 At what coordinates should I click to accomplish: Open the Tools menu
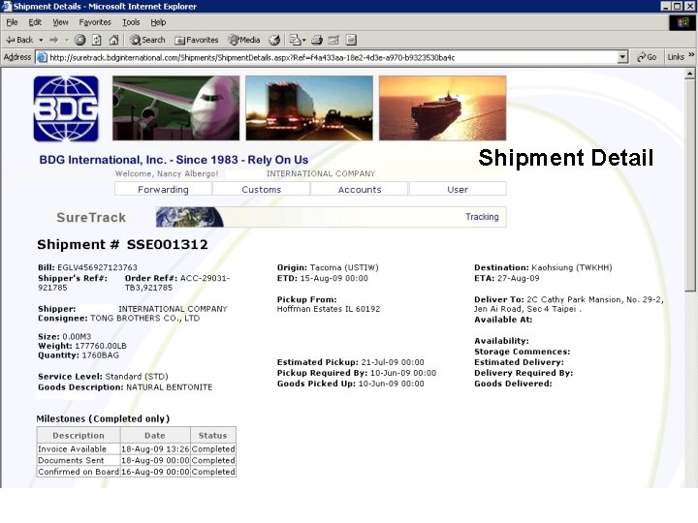coord(131,22)
